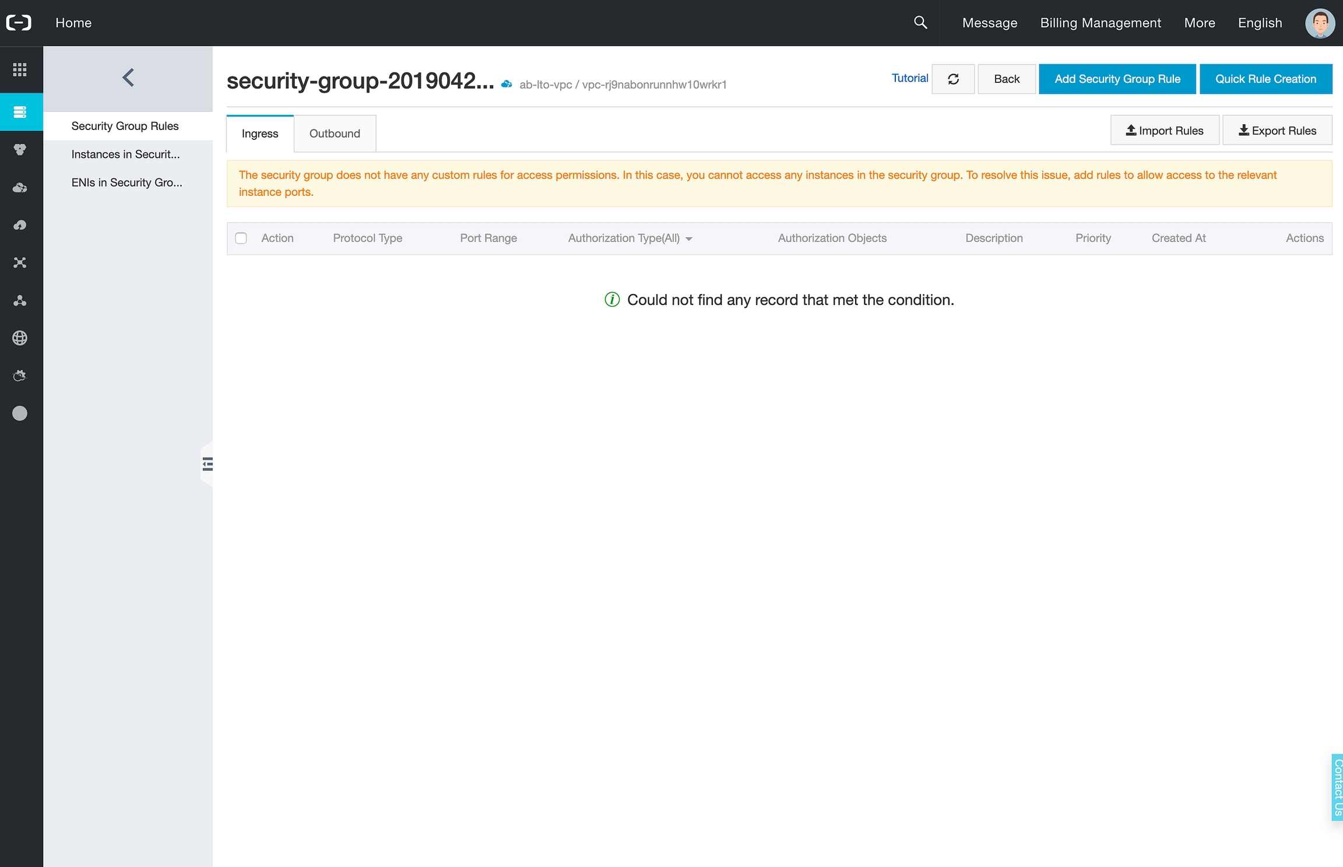Click the three-node cluster sidebar icon
The width and height of the screenshot is (1343, 867).
20,300
